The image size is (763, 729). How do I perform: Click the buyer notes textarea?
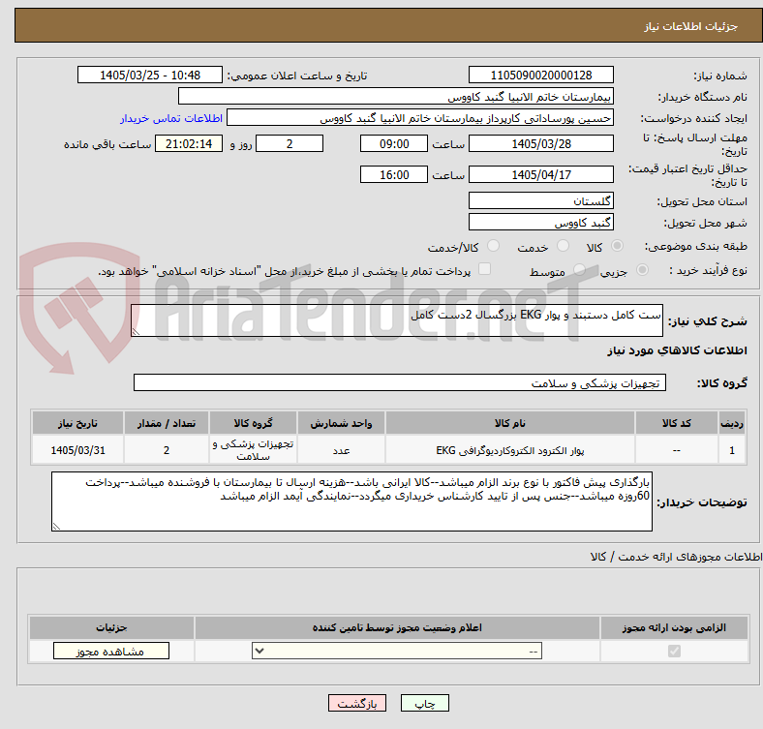[x=351, y=501]
